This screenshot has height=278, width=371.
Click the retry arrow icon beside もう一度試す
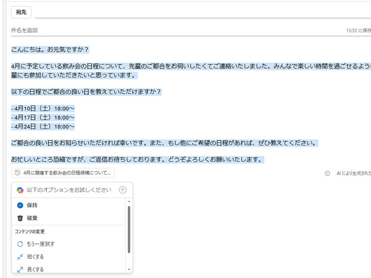coord(19,243)
